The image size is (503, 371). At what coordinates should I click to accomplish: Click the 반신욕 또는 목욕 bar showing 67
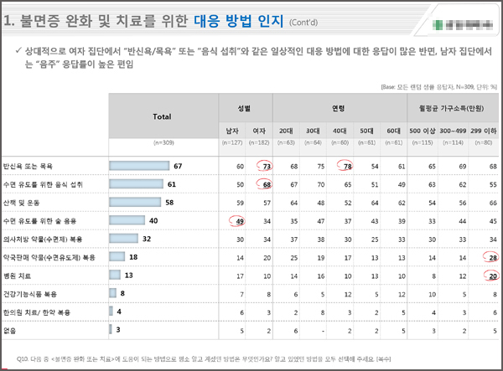pos(139,166)
